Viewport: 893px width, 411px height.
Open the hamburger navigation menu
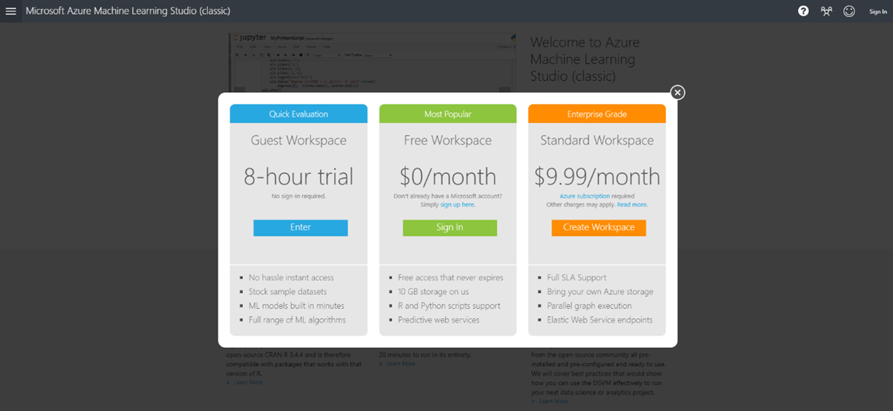click(x=11, y=11)
